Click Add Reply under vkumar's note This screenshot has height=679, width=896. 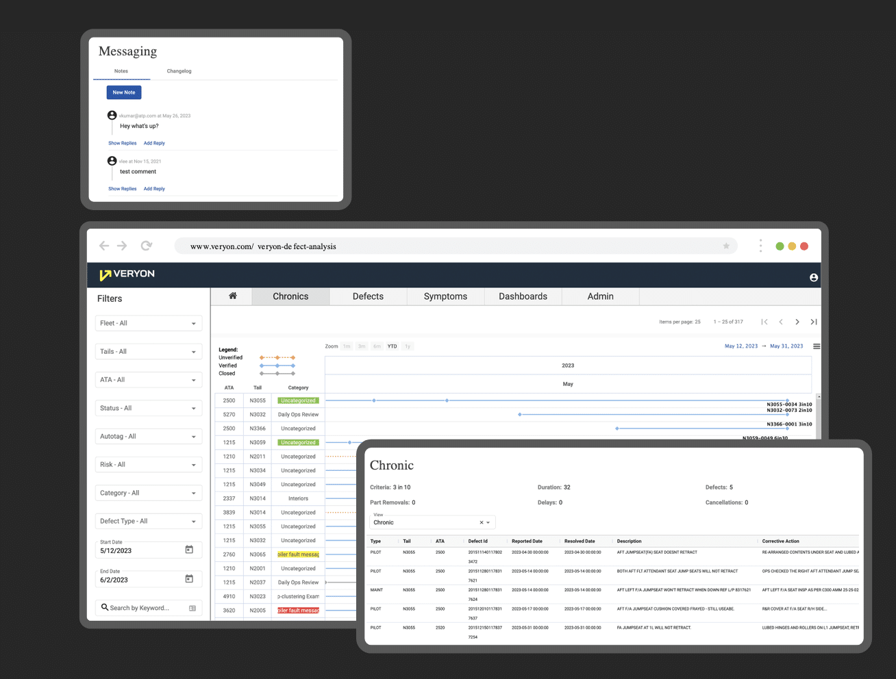click(154, 143)
